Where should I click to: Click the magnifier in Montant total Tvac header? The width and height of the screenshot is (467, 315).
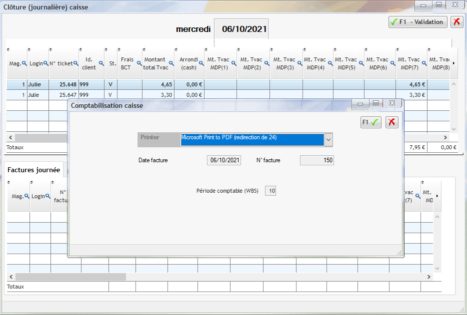170,63
